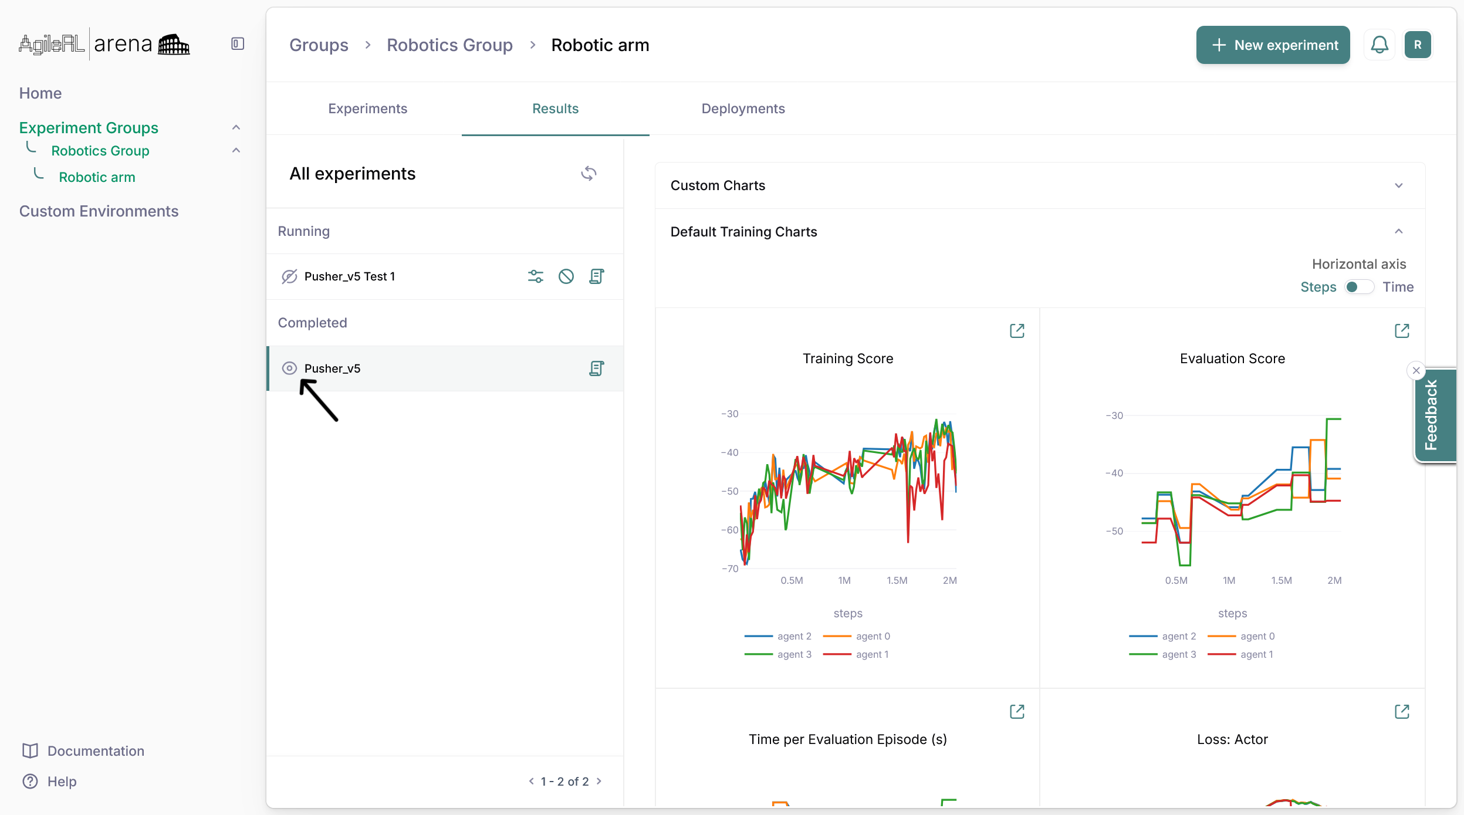Open the Deployments tab
This screenshot has width=1464, height=815.
click(x=743, y=109)
